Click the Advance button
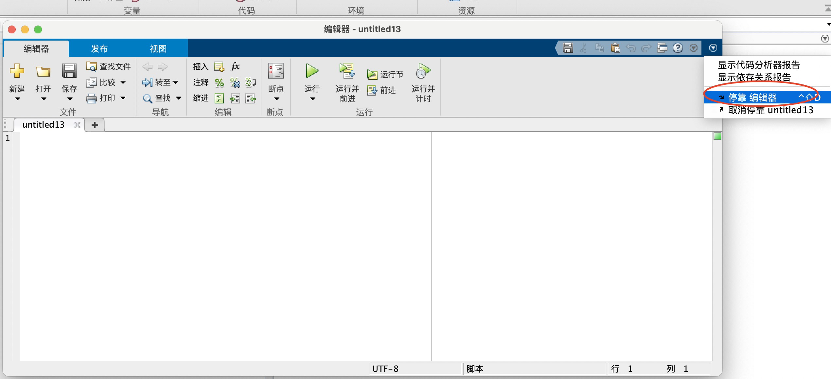Viewport: 831px width, 379px height. [x=382, y=90]
